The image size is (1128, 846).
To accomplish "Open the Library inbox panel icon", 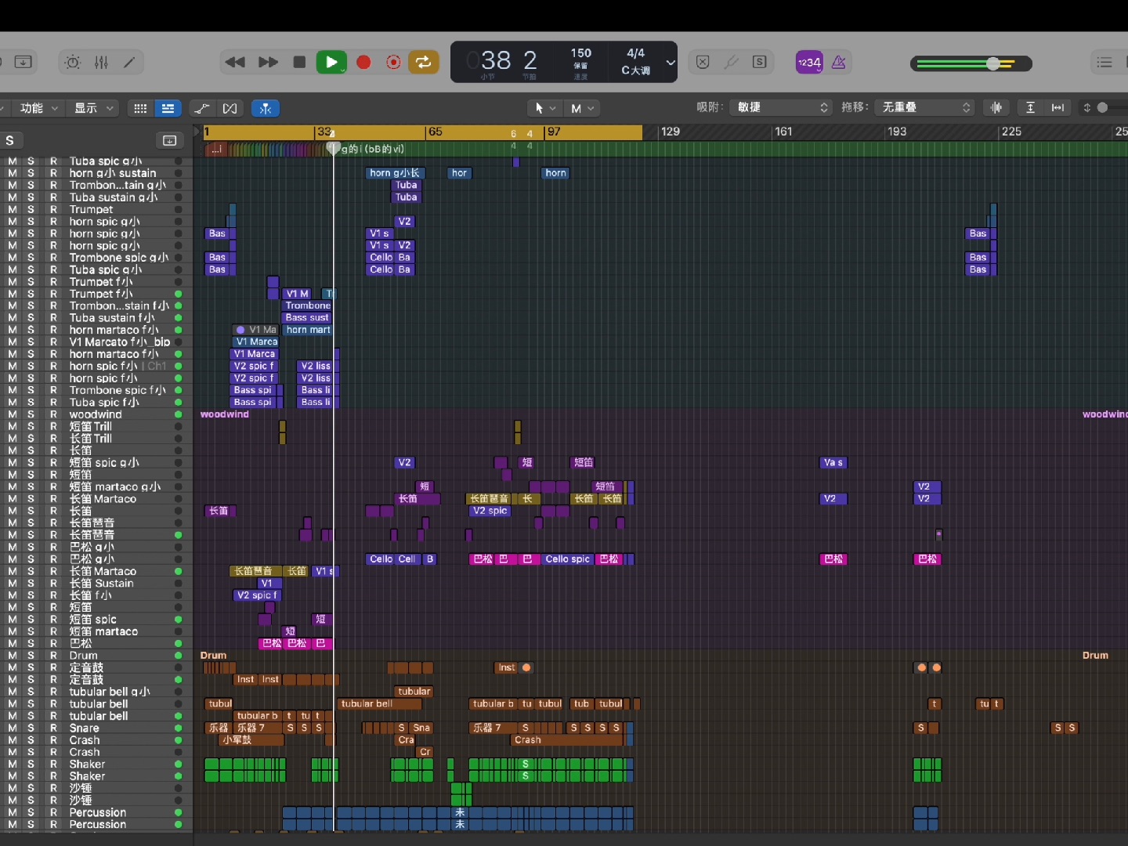I will coord(23,62).
